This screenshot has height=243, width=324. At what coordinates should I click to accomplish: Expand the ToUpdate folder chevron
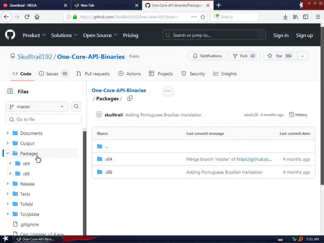tap(8, 214)
